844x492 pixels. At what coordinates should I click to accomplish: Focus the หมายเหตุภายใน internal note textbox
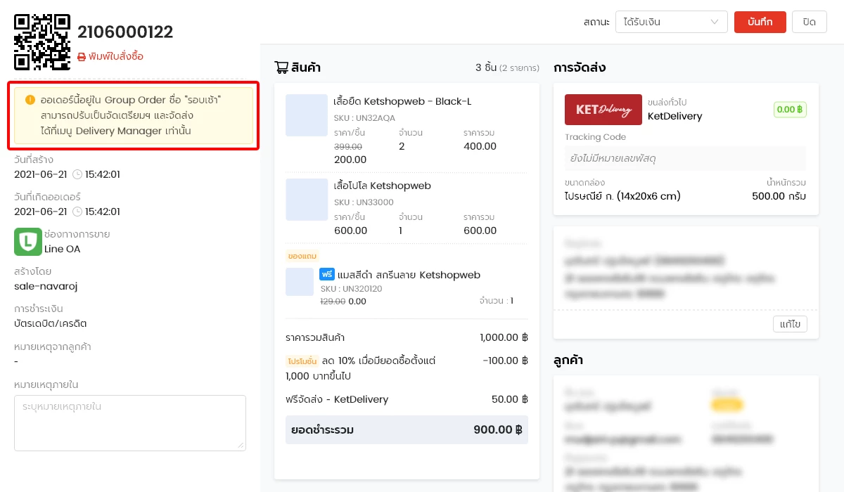click(130, 422)
